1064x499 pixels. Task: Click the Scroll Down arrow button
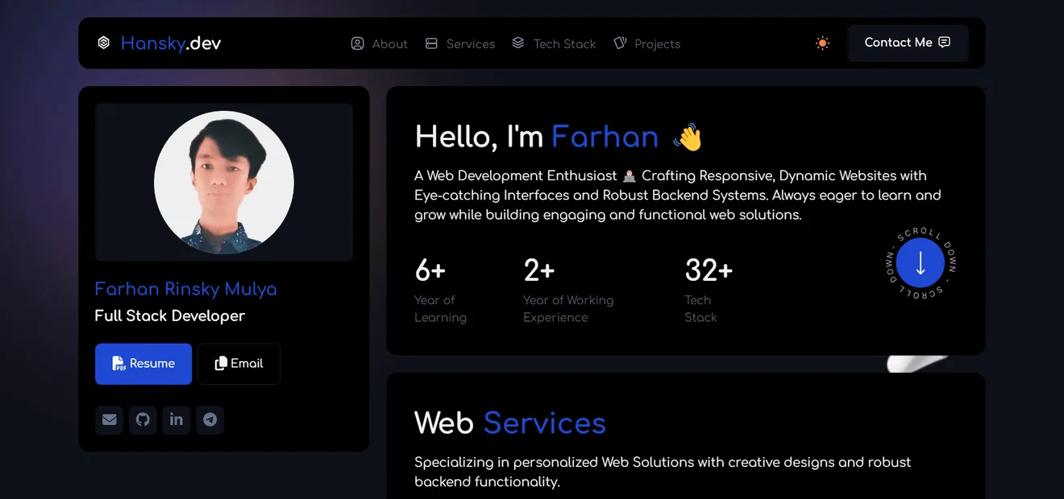click(x=920, y=262)
